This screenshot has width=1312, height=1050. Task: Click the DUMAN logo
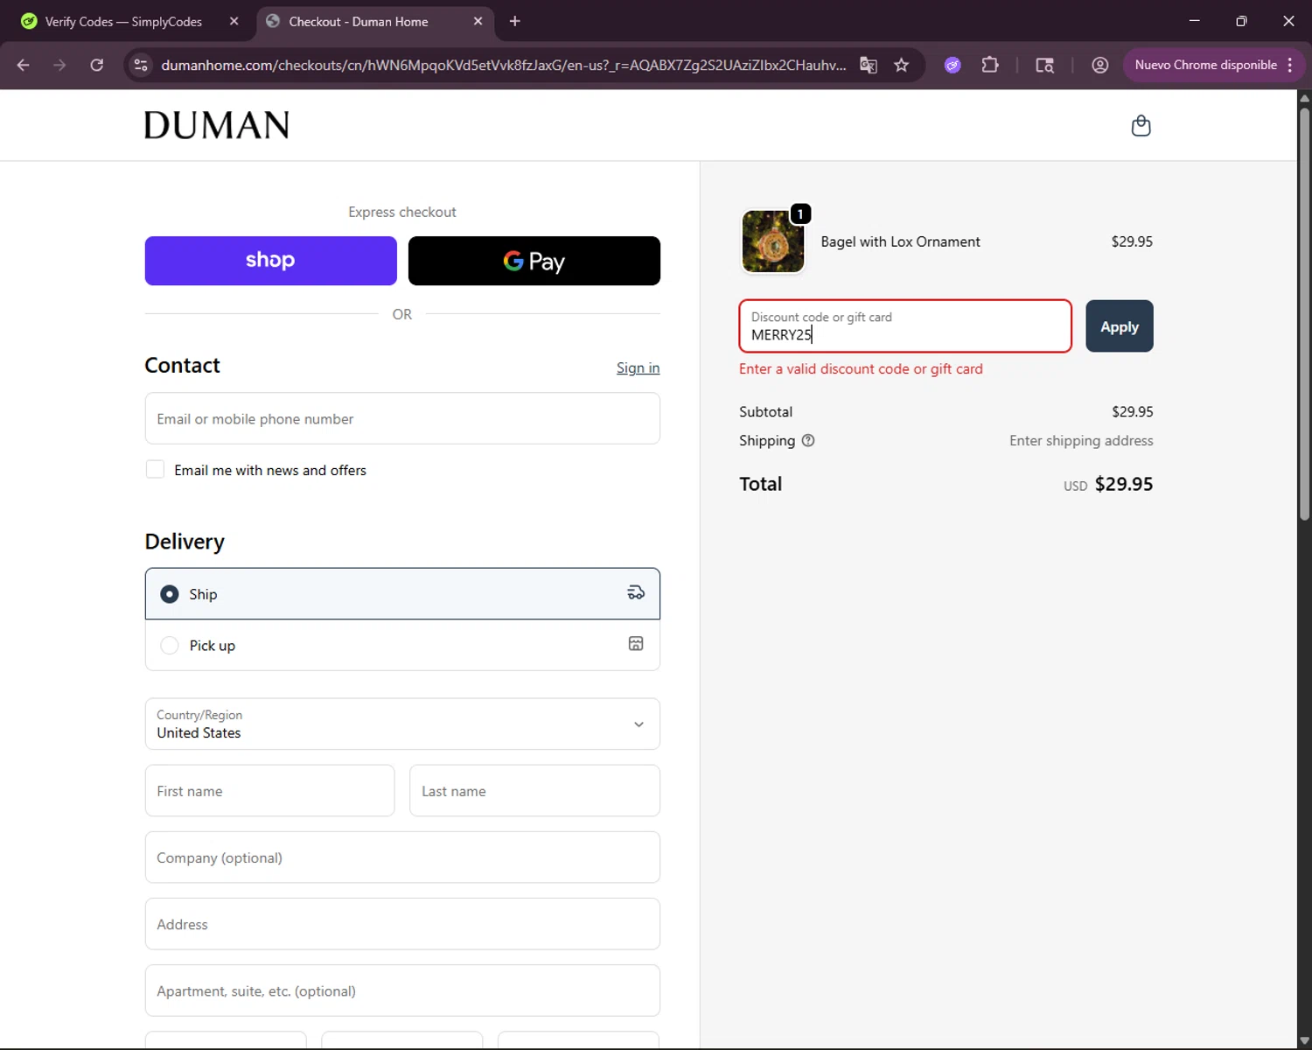coord(217,125)
